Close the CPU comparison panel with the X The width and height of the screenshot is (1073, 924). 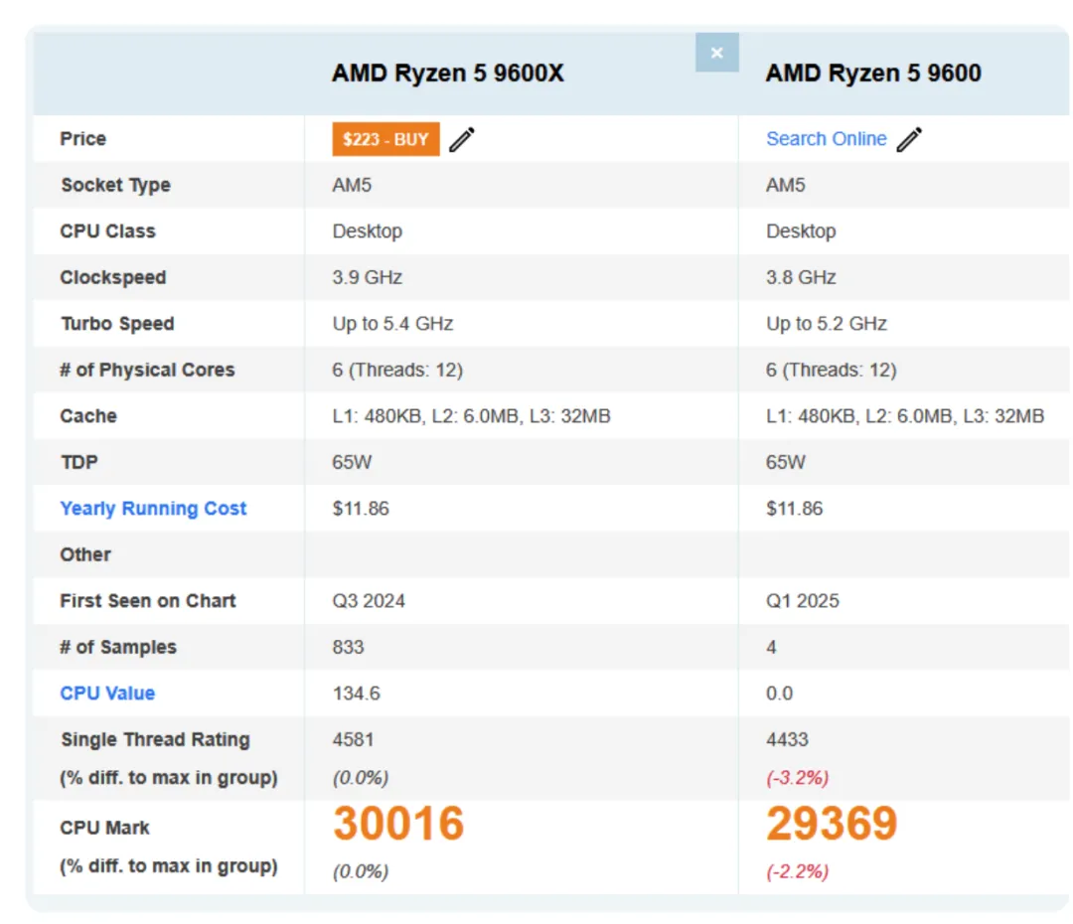[x=716, y=53]
